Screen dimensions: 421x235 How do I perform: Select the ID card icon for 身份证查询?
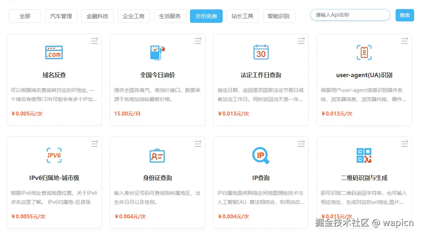157,155
